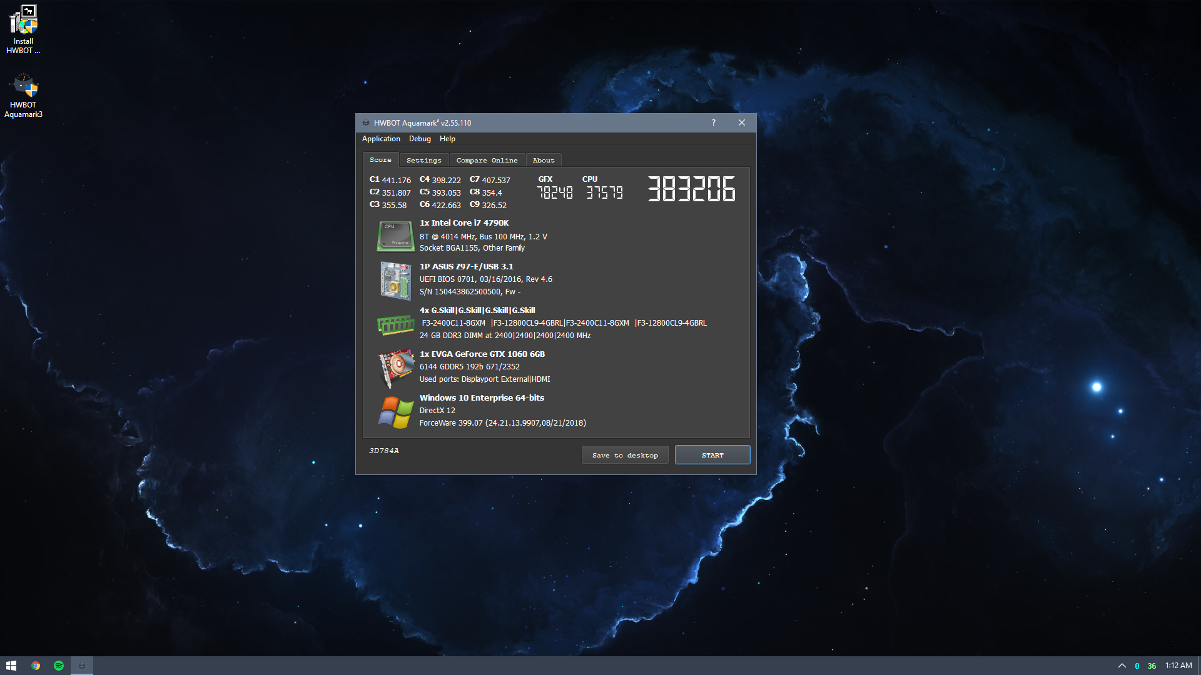Click the green RAM module icon
Screen dimensions: 1201x675
(x=395, y=324)
